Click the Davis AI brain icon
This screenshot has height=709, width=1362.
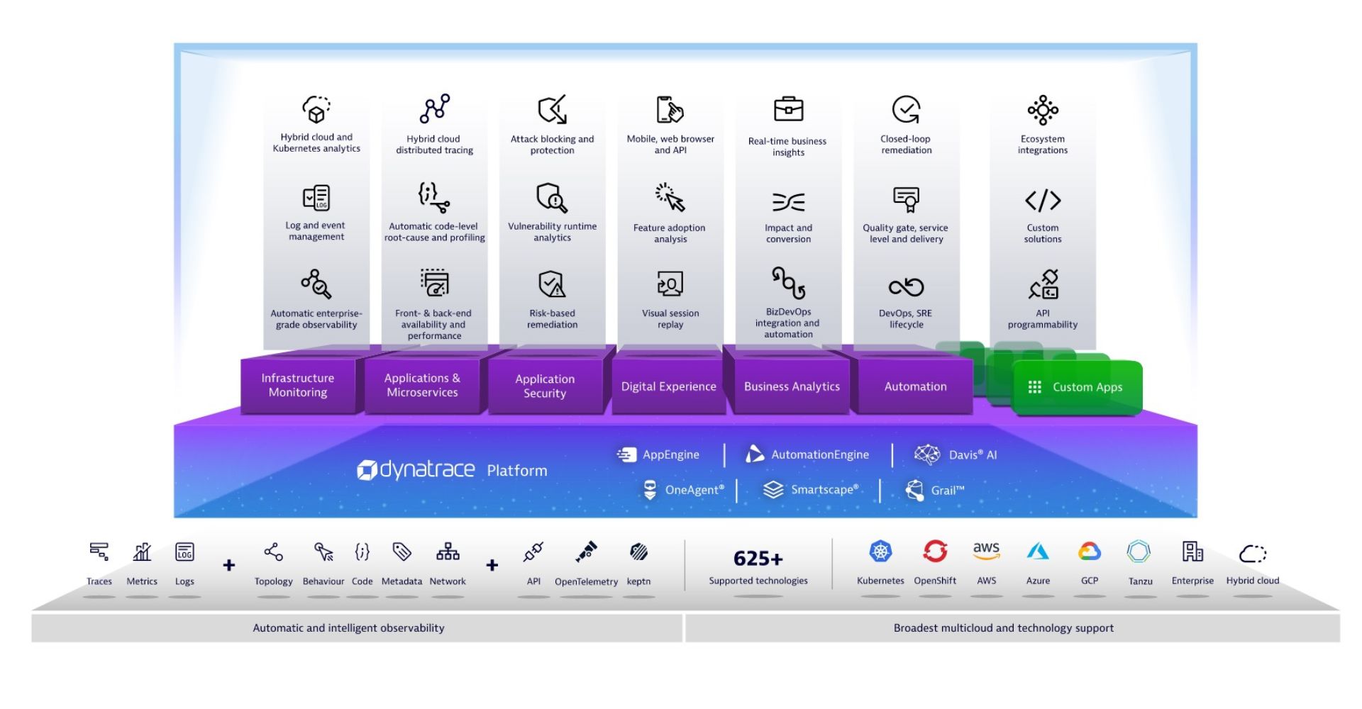click(x=926, y=454)
